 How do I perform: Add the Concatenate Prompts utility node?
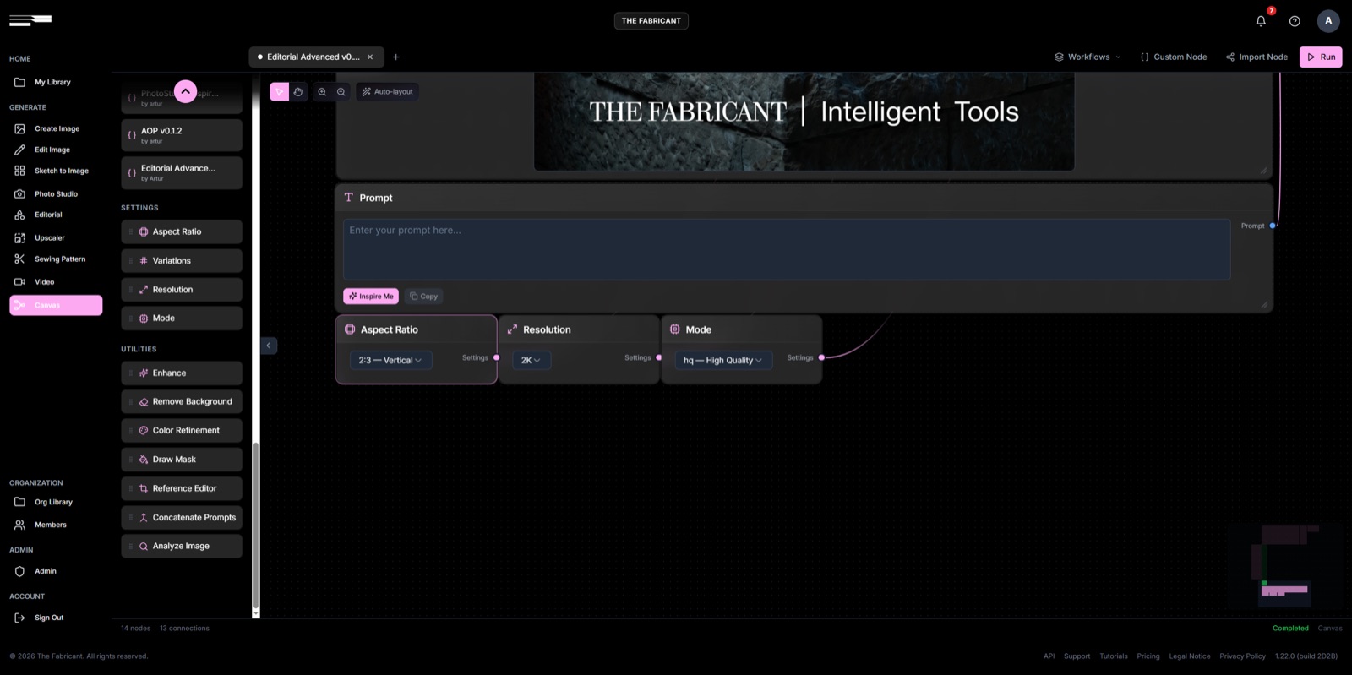pyautogui.click(x=182, y=518)
